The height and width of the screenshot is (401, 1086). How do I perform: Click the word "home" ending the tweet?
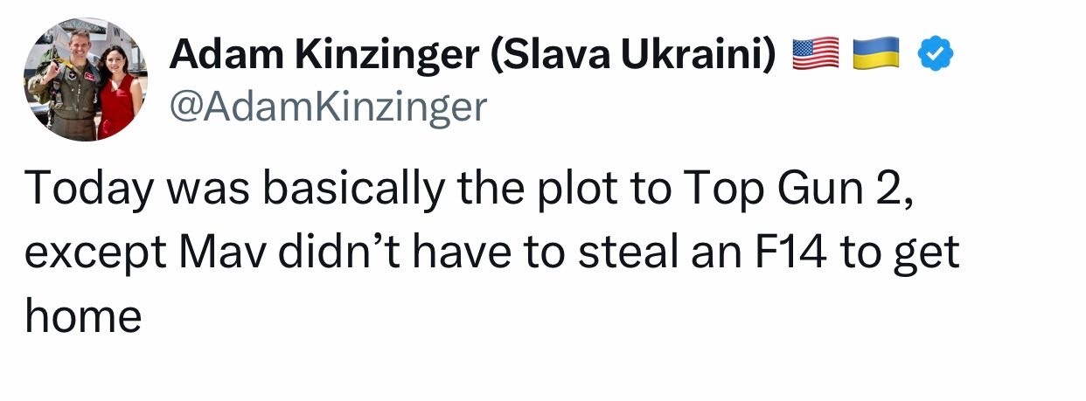(x=83, y=315)
